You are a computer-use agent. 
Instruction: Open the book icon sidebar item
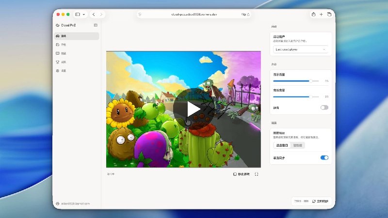[x=77, y=53]
